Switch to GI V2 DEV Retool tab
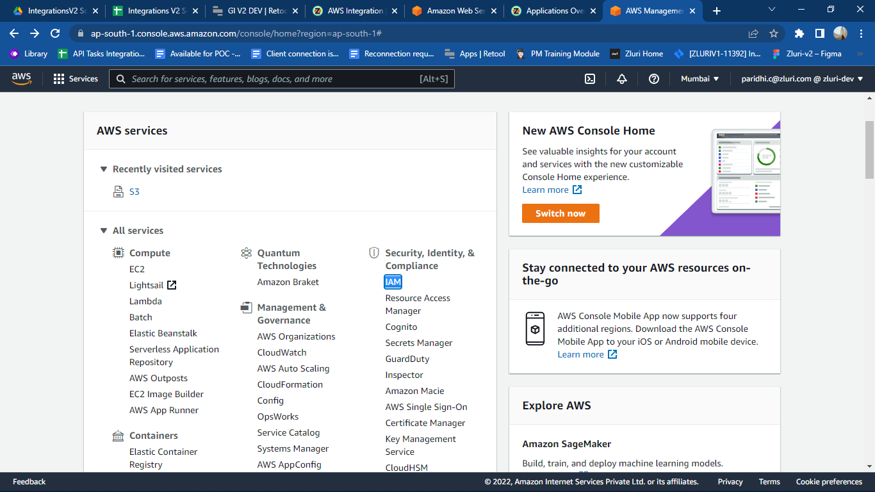The width and height of the screenshot is (875, 492). (x=256, y=11)
